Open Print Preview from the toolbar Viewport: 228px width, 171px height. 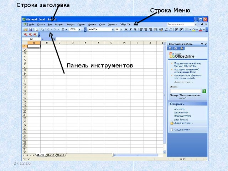coord(36,30)
